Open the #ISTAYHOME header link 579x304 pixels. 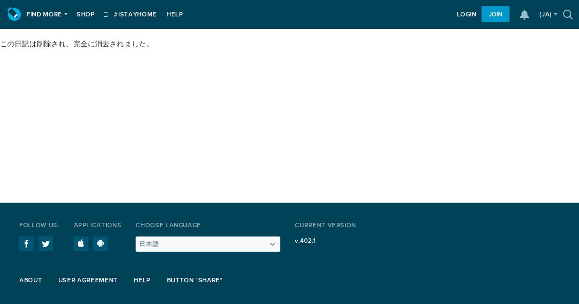point(130,14)
